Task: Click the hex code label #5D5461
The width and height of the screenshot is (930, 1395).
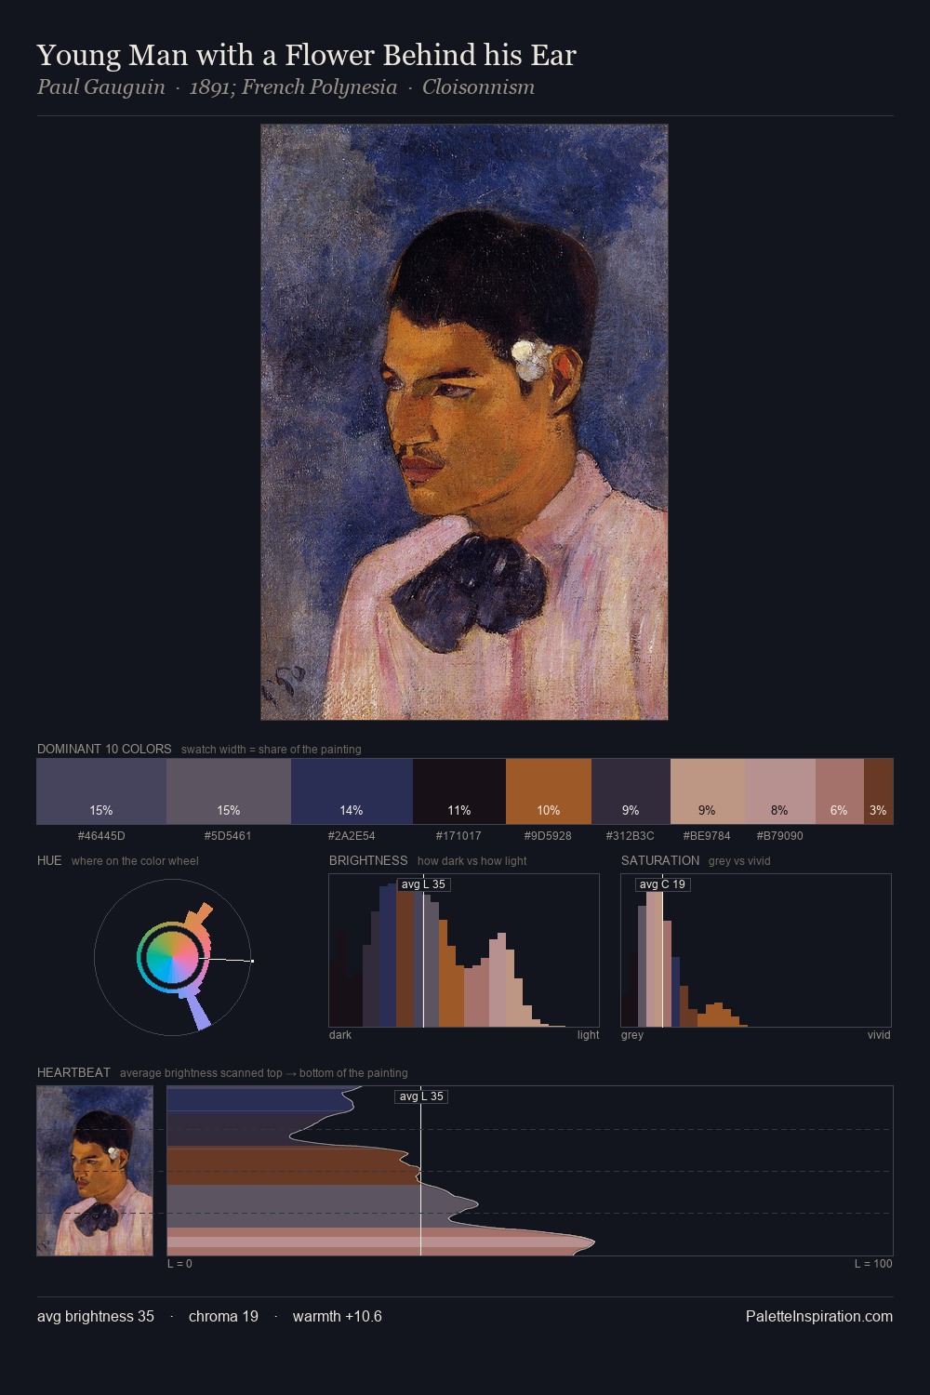Action: coord(228,836)
